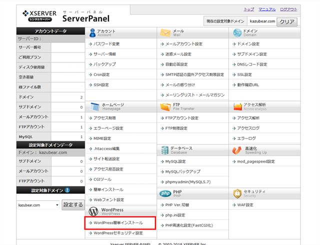Open エラーページ設定

tap(108, 128)
